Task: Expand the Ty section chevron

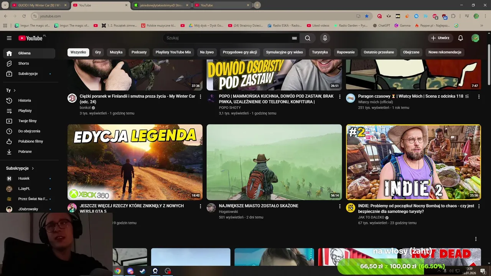Action: click(x=15, y=90)
